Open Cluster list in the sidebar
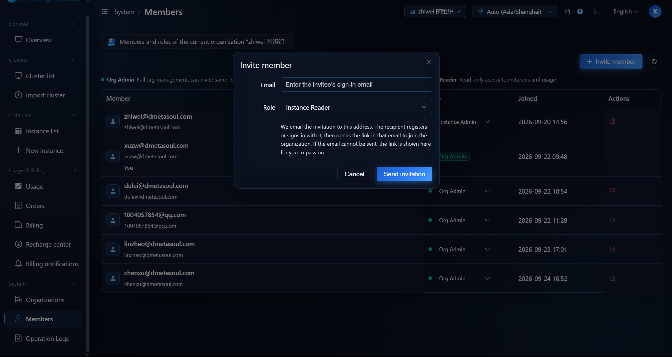This screenshot has width=672, height=357. pos(43,76)
